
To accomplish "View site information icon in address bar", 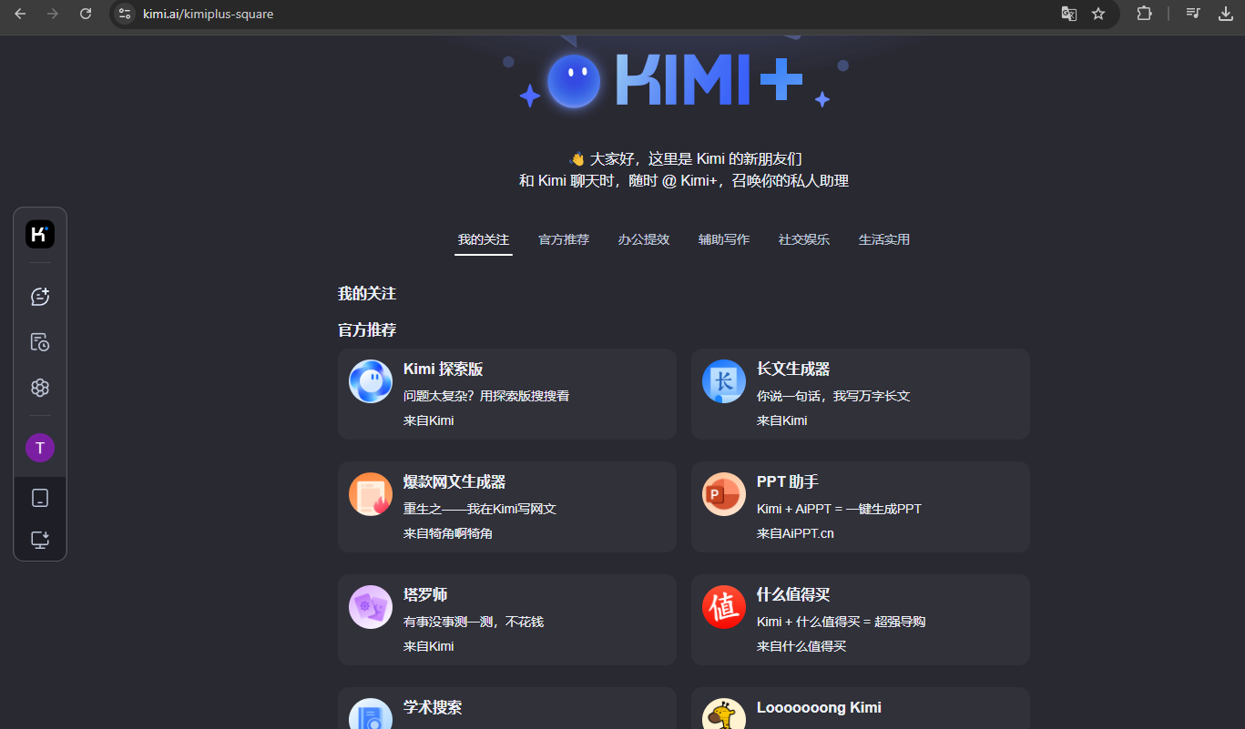I will [x=126, y=14].
